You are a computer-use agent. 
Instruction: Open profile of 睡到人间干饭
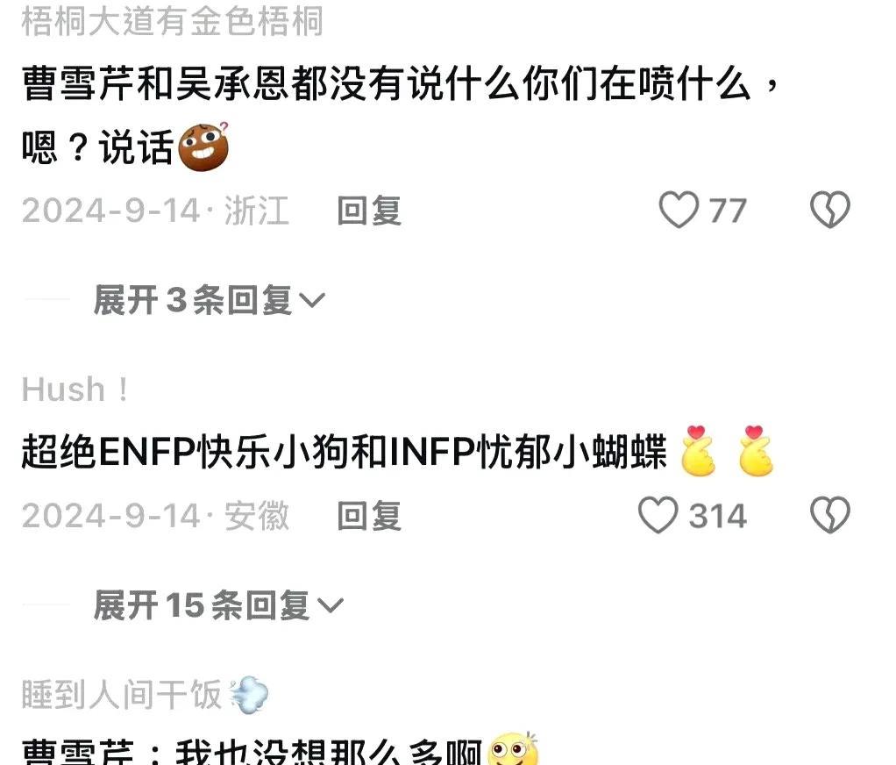click(122, 694)
